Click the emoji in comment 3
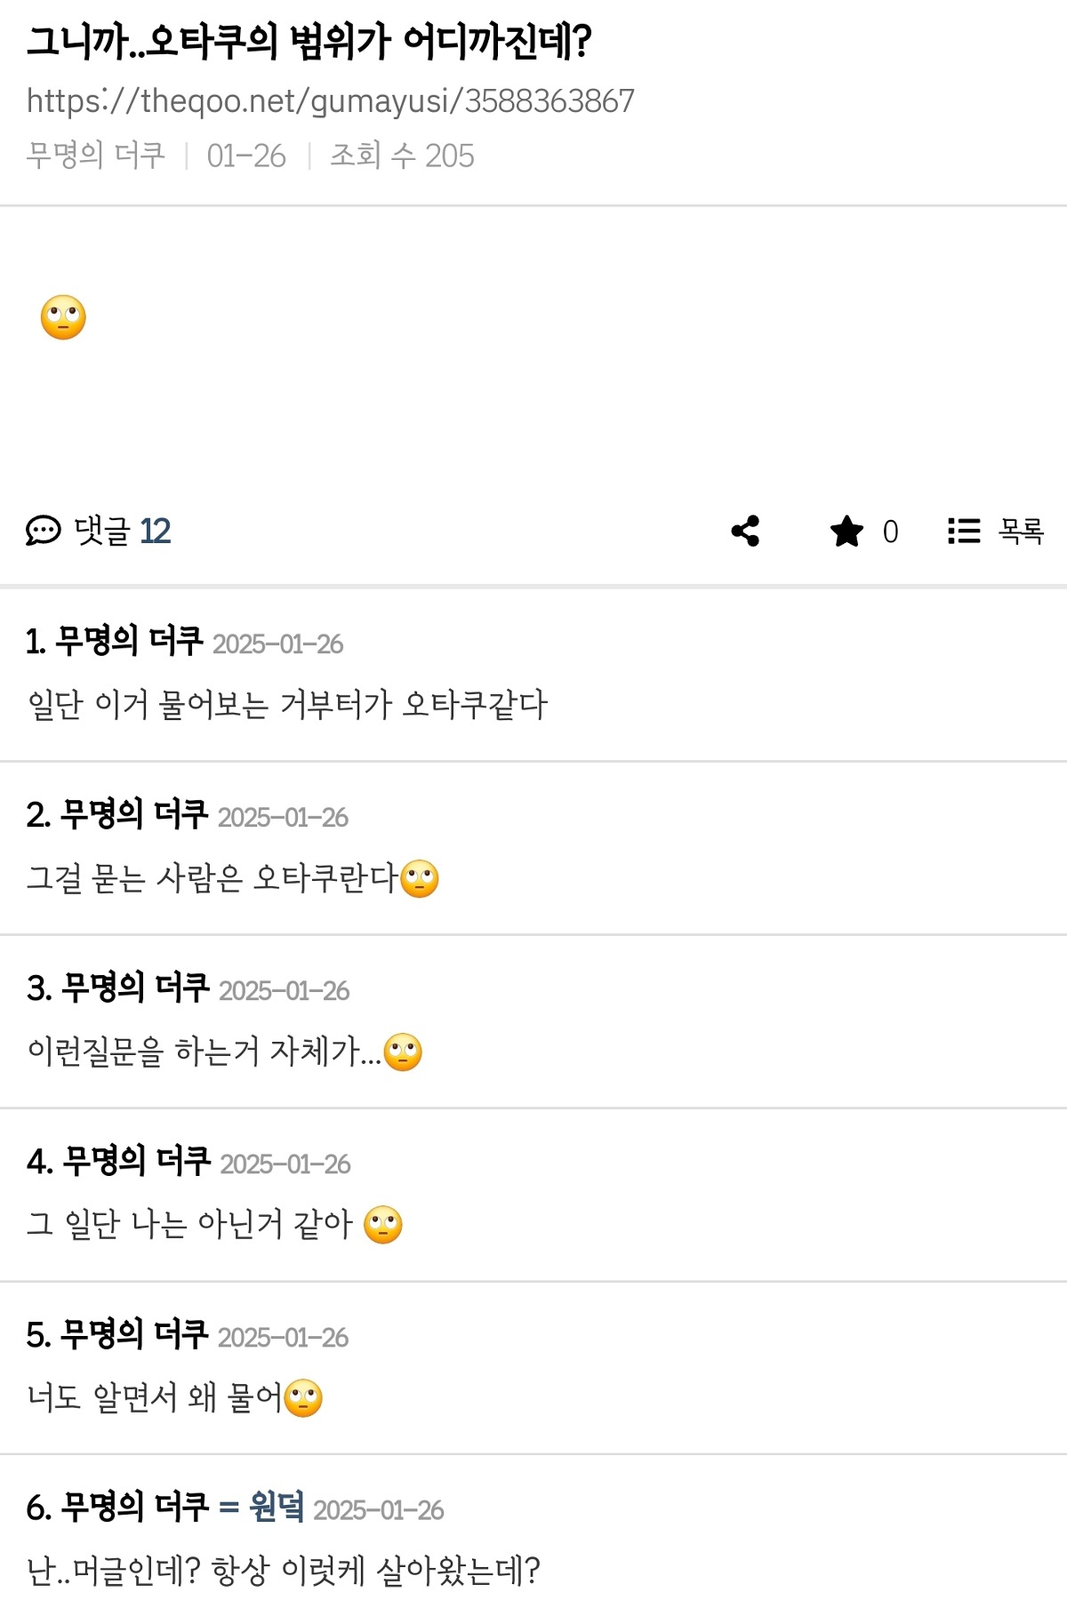Image resolution: width=1067 pixels, height=1616 pixels. (x=403, y=1052)
